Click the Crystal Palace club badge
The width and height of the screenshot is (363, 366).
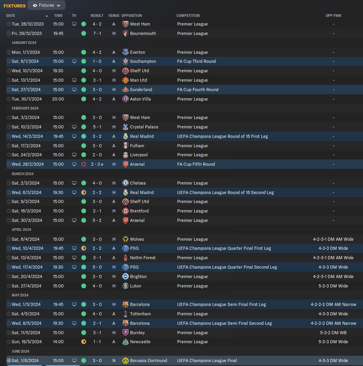tap(125, 127)
